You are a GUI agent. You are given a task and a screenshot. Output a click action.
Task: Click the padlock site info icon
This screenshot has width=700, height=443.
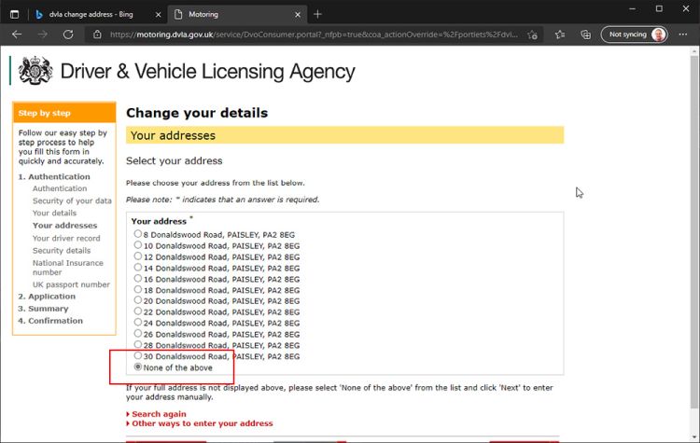[97, 35]
